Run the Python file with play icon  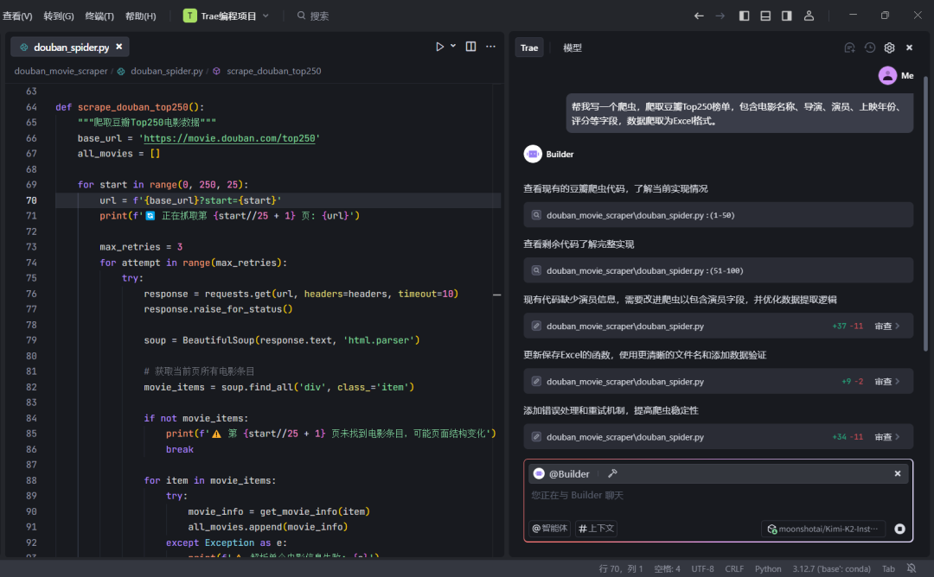(x=439, y=47)
